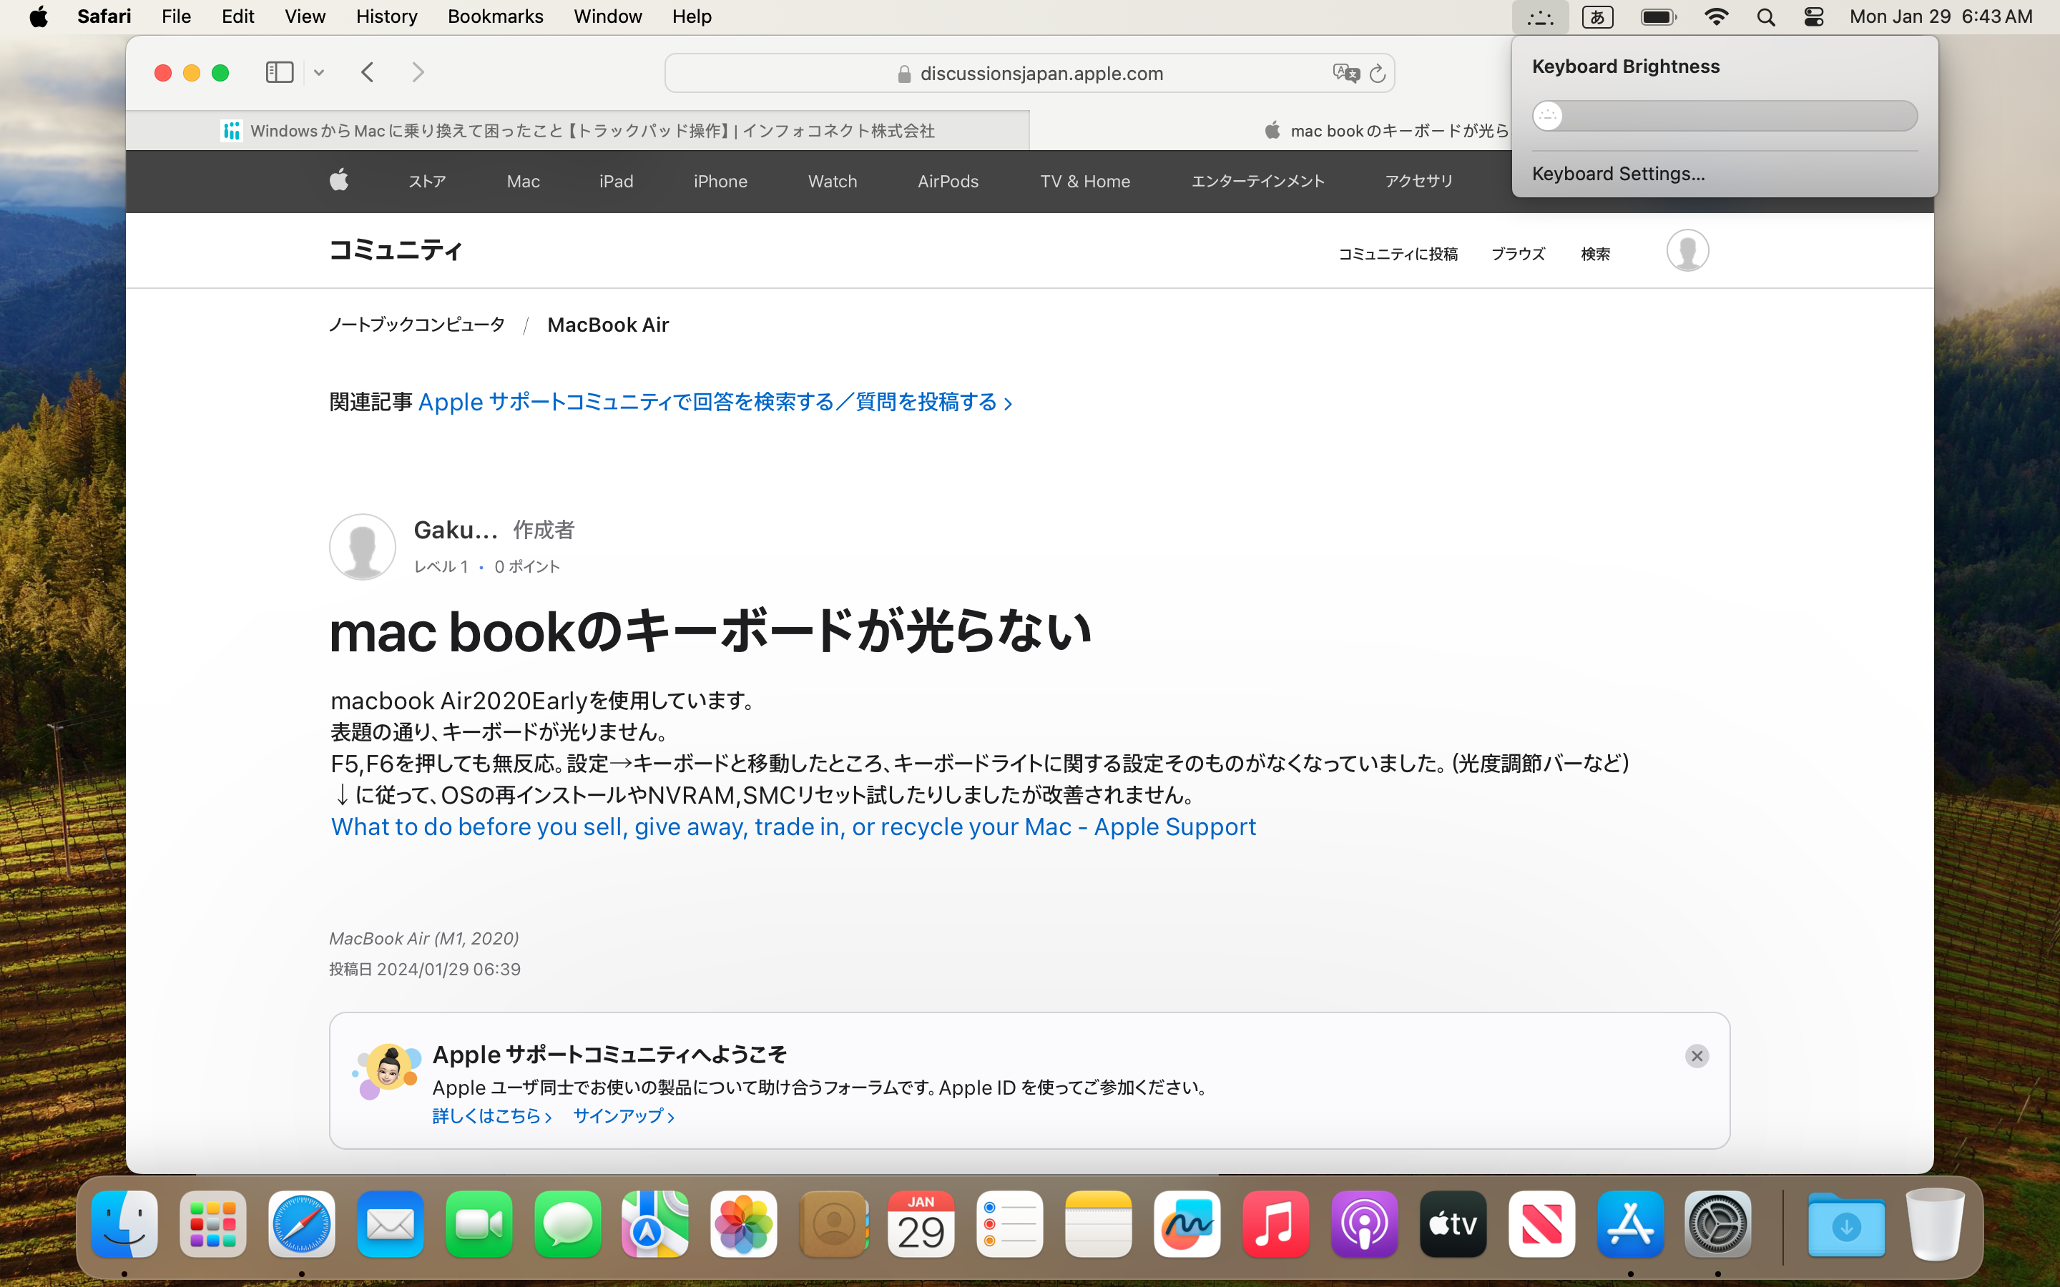The image size is (2060, 1287).
Task: Close the Apple support community welcome banner
Action: coord(1696,1055)
